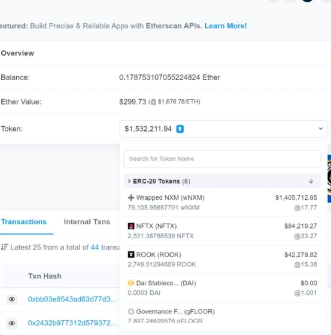The height and width of the screenshot is (335, 331).
Task: Open transaction hash 0x2432b977312d579372 link
Action: [x=72, y=323]
